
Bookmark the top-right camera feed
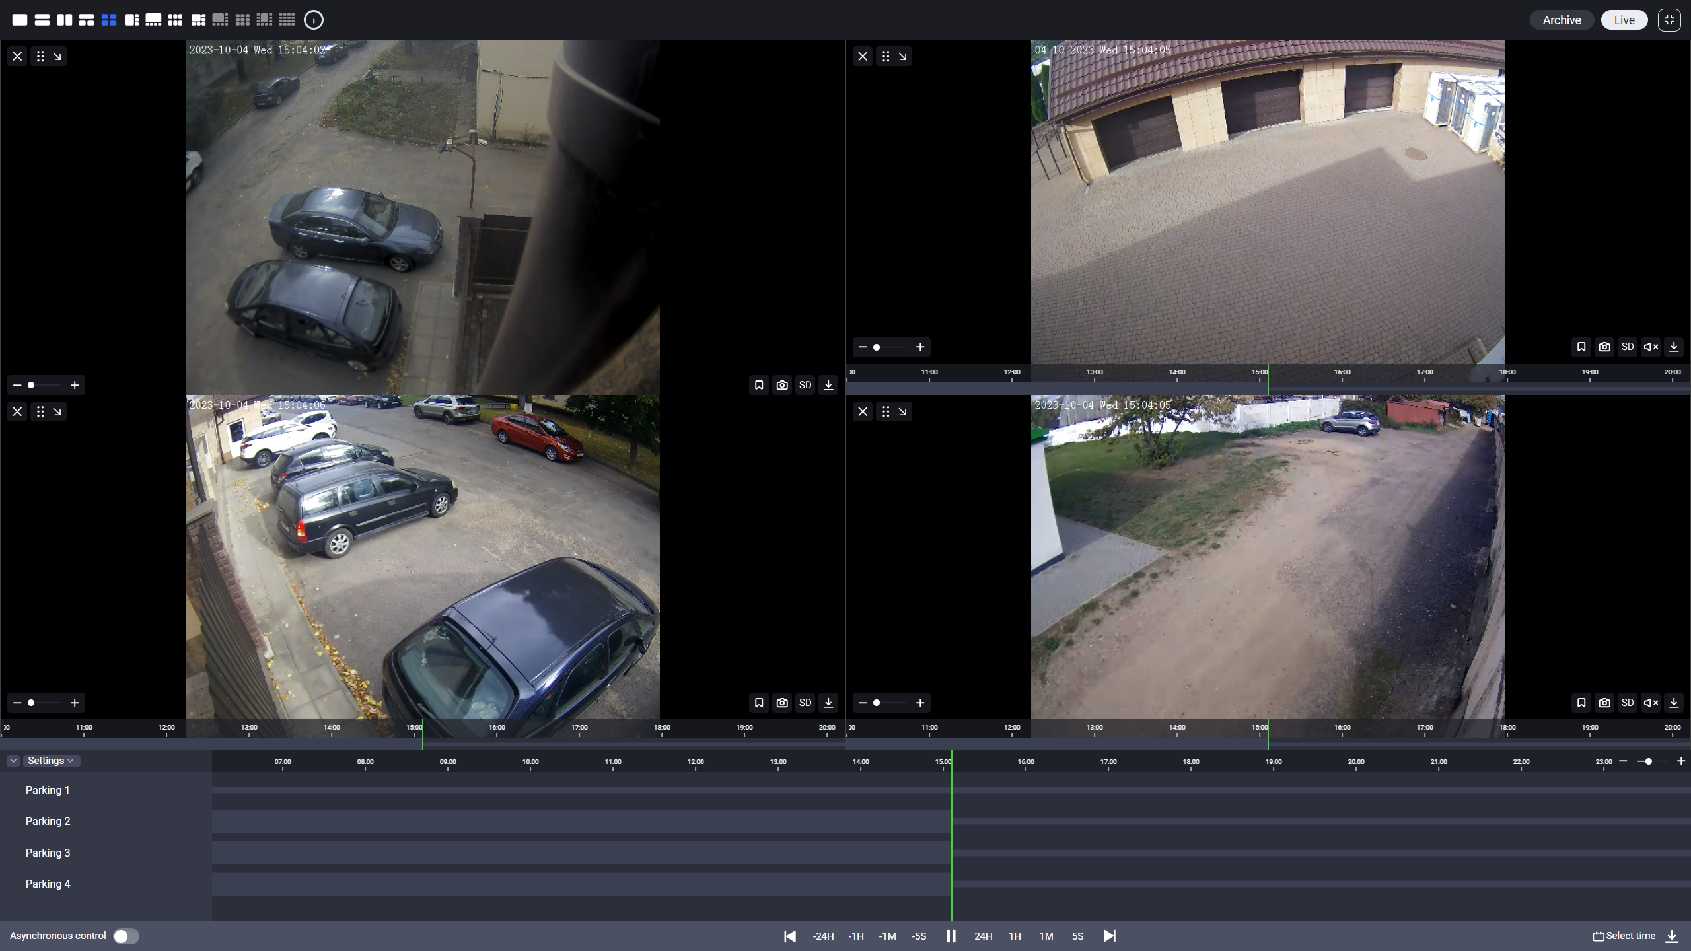click(x=1581, y=347)
